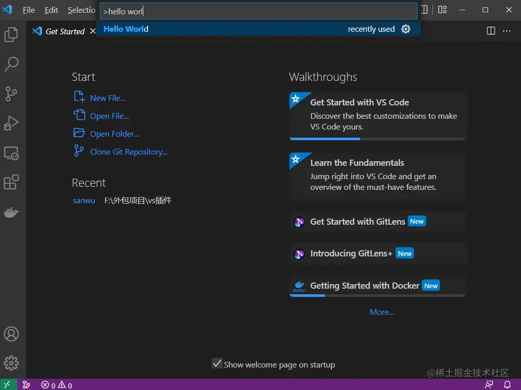Open the notifications bell in status bar
The height and width of the screenshot is (390, 521).
[507, 385]
